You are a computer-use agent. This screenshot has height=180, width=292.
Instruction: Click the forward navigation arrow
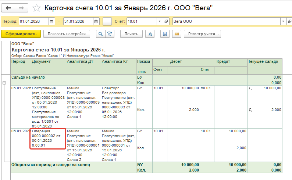point(22,7)
